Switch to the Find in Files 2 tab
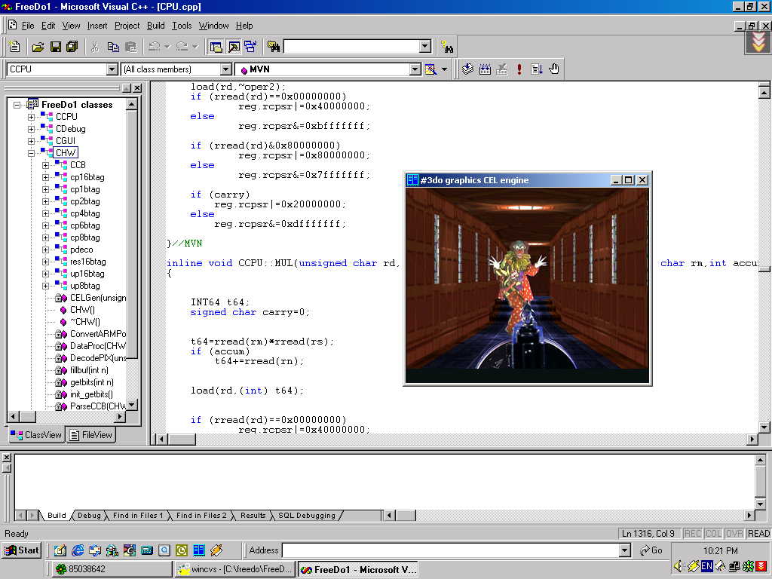The height and width of the screenshot is (579, 772). (201, 516)
